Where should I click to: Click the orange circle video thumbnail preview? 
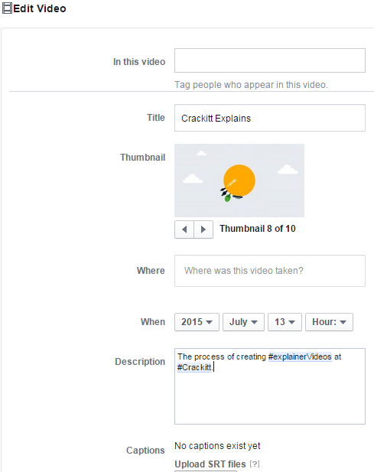239,181
